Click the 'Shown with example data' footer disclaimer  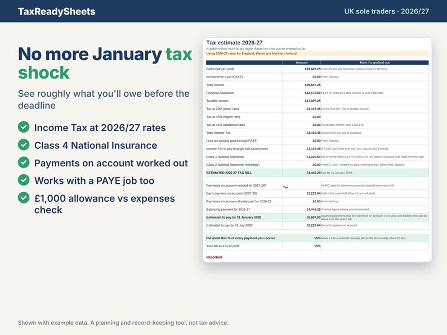click(x=123, y=323)
